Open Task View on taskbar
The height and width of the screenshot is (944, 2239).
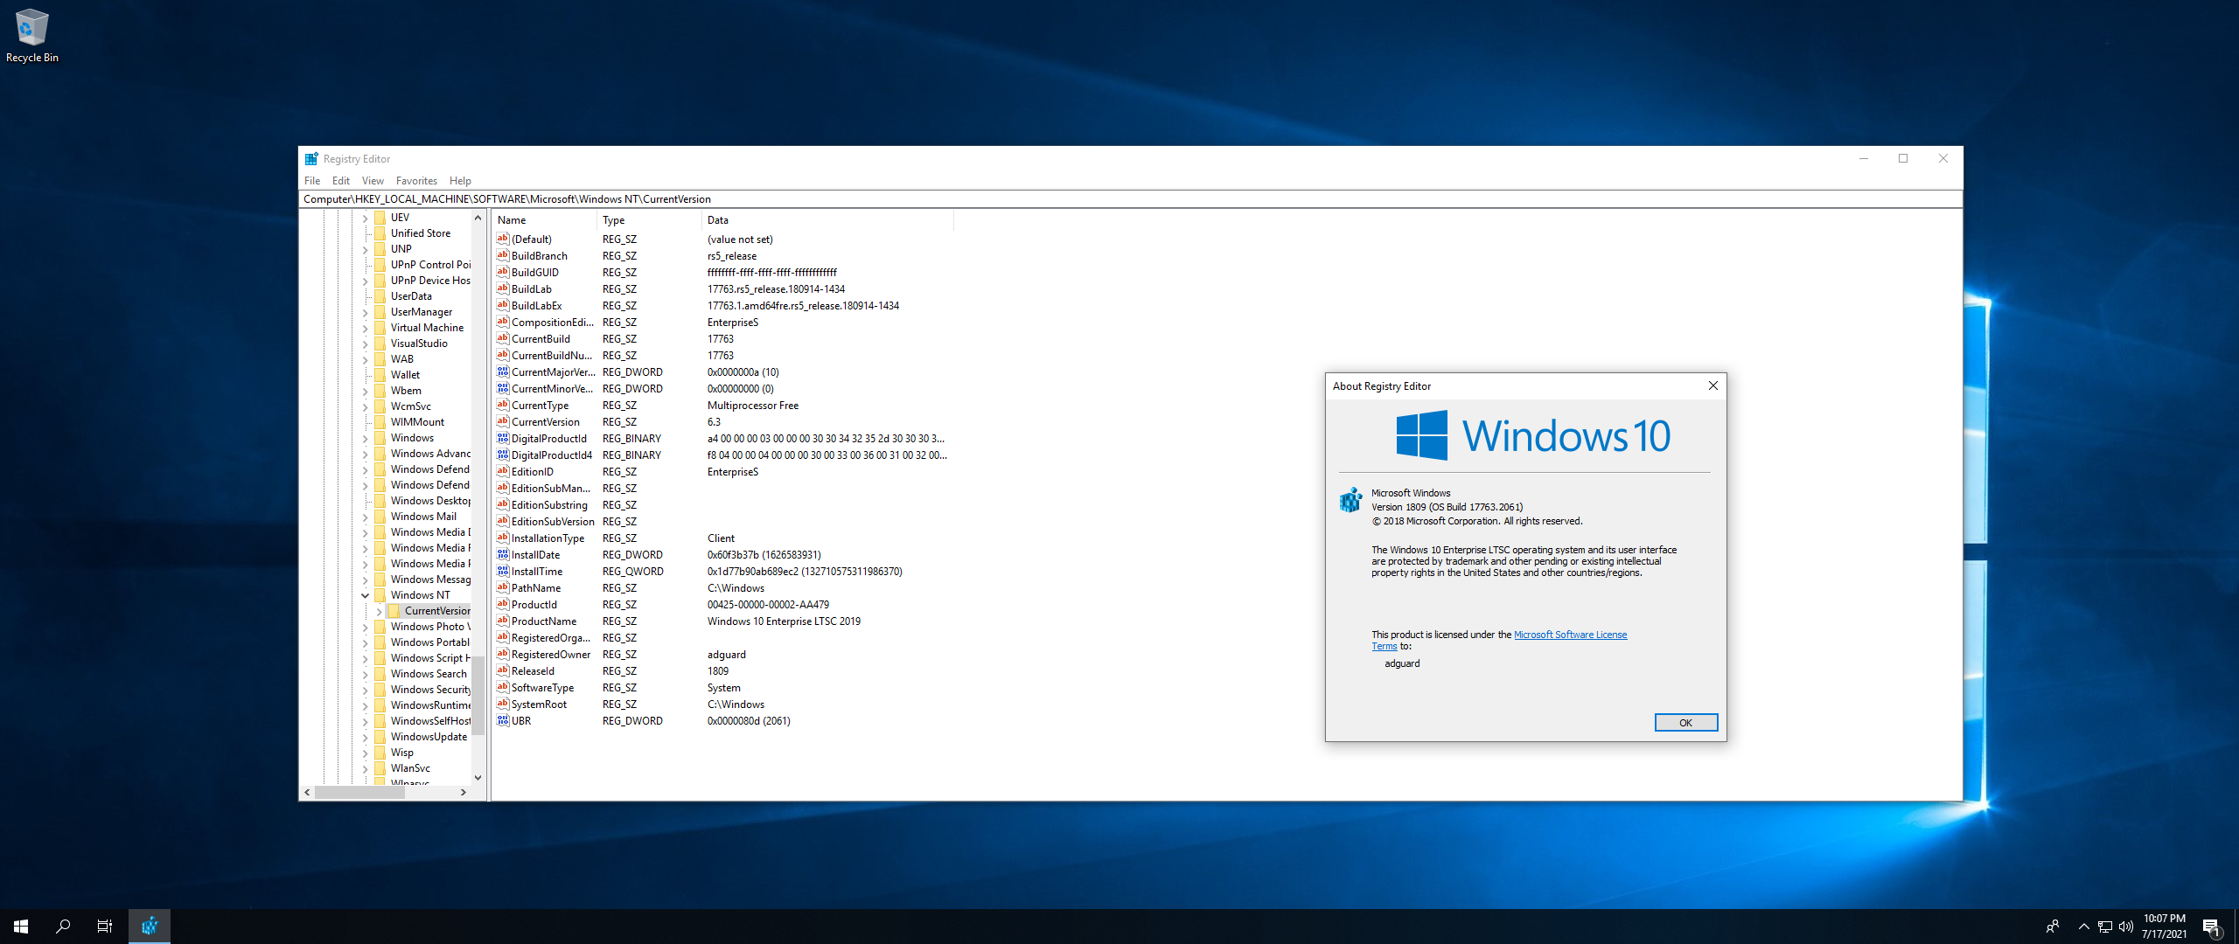(x=105, y=927)
